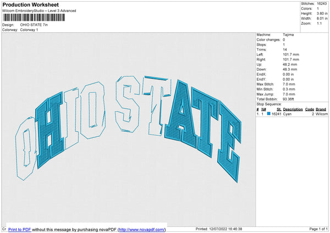Click the Printed: 12/07/2022 timestamp
The image size is (330, 233).
click(x=219, y=229)
